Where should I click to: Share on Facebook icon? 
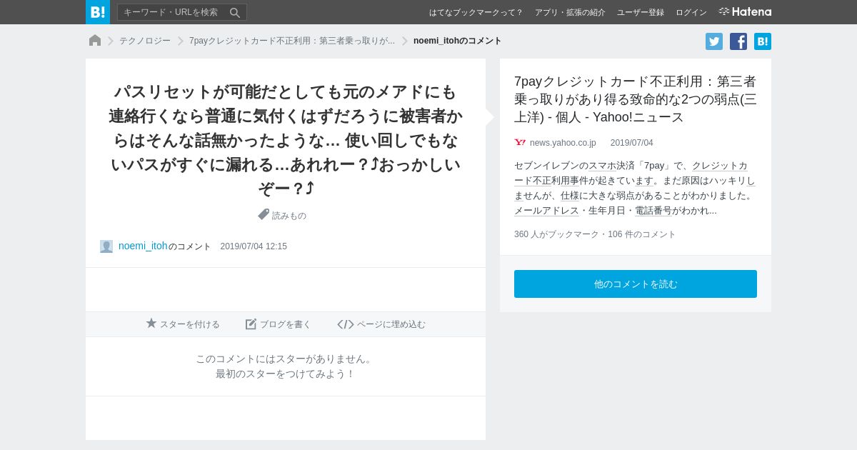coord(738,41)
